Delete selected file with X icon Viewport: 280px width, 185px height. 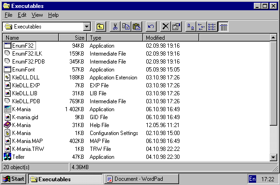166,27
